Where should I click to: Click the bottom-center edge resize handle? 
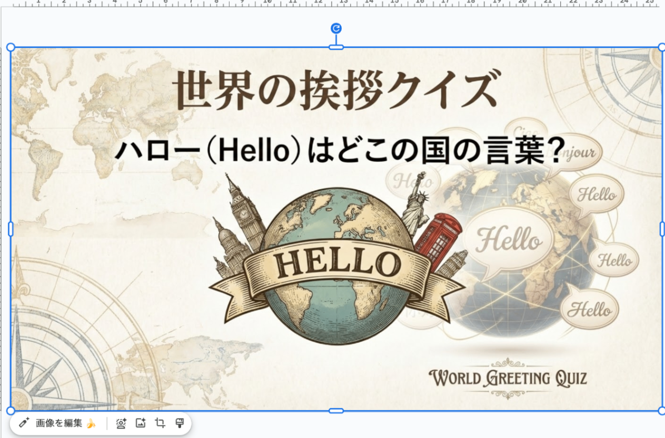[336, 411]
